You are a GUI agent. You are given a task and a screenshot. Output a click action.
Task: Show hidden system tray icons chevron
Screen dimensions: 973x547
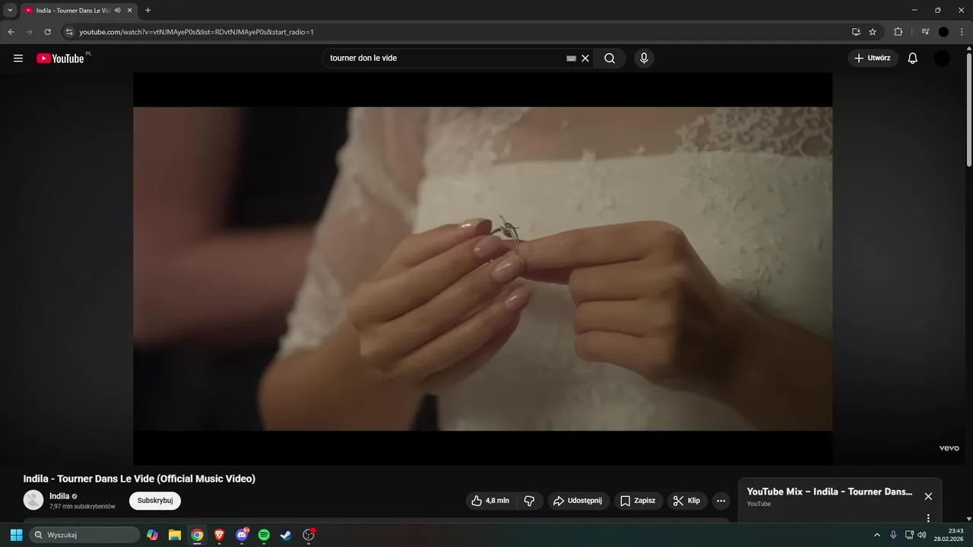tap(877, 535)
